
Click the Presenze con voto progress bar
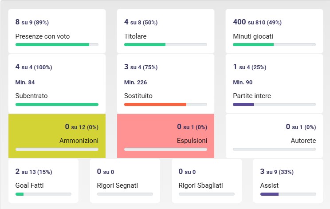[x=57, y=44]
